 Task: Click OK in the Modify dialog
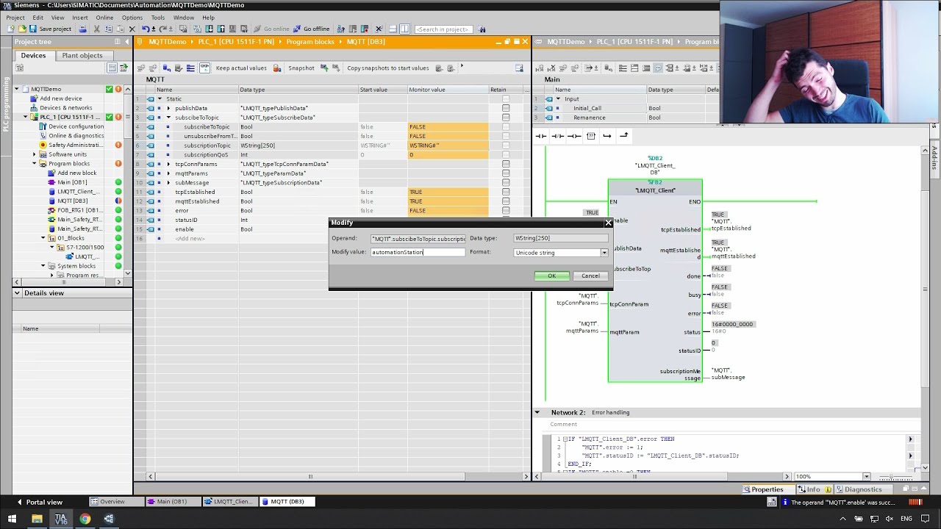[x=551, y=276]
